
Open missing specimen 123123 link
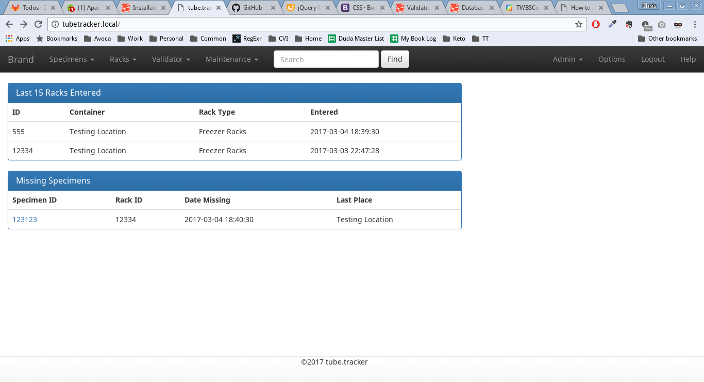(x=25, y=220)
